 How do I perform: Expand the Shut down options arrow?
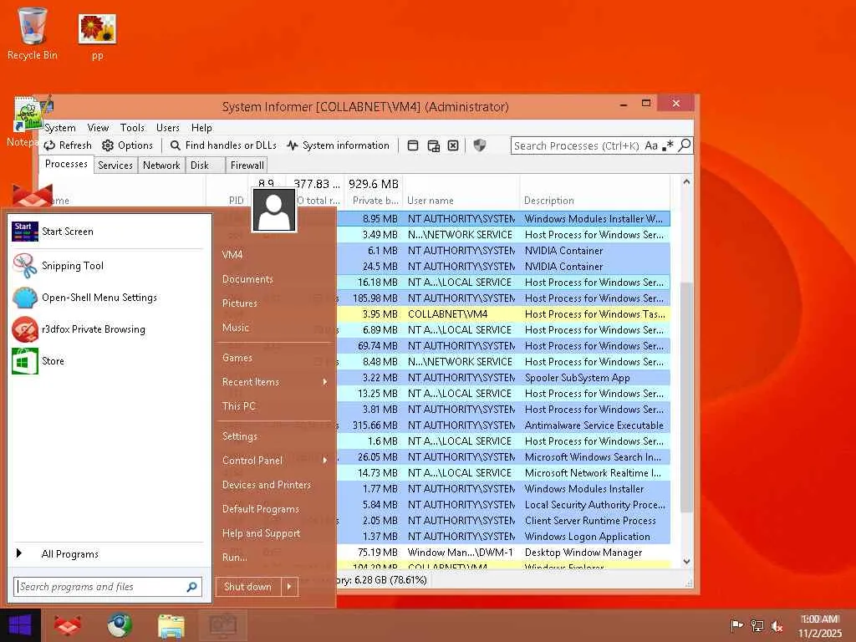(289, 587)
